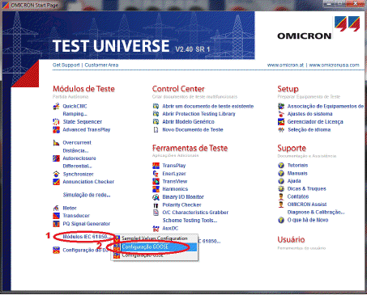Click the OMICRON logo
The width and height of the screenshot is (367, 295).
tap(318, 28)
